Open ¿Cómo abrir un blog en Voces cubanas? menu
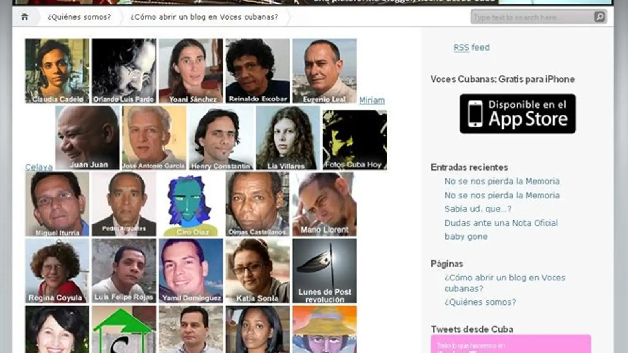This screenshot has width=628, height=353. 204,17
